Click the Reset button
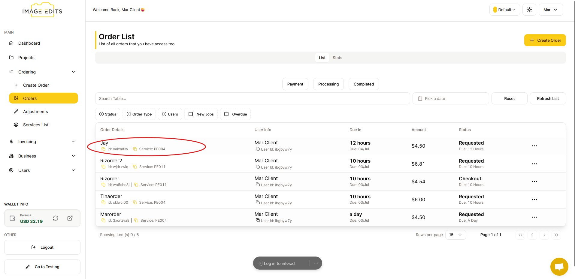575x279 pixels. click(x=509, y=98)
